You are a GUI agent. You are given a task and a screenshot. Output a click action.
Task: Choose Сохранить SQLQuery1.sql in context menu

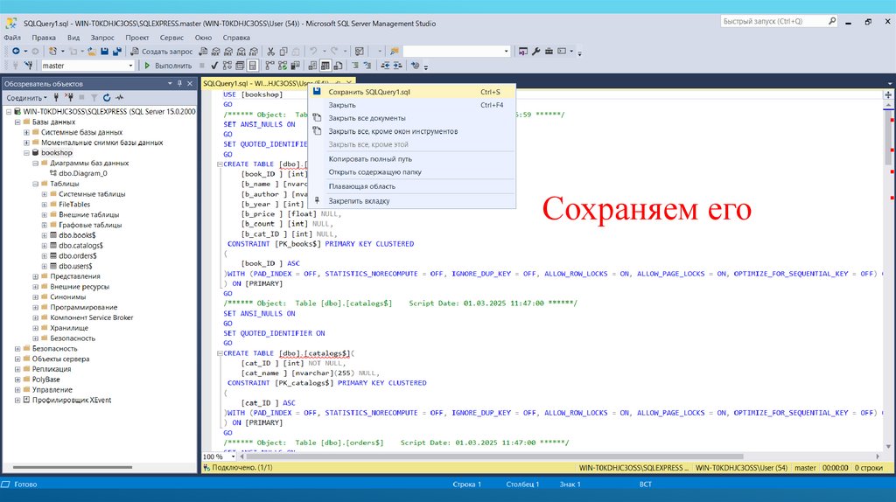tap(369, 92)
